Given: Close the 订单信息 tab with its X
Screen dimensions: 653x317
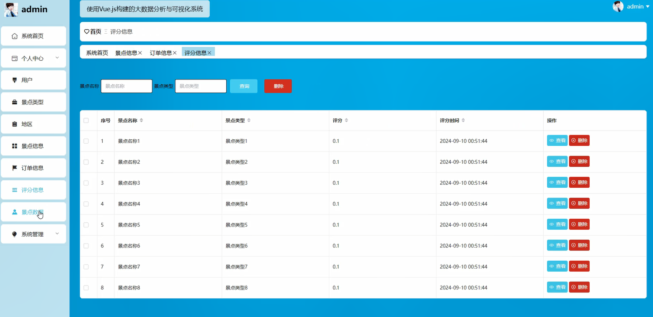Looking at the screenshot, I should [175, 53].
